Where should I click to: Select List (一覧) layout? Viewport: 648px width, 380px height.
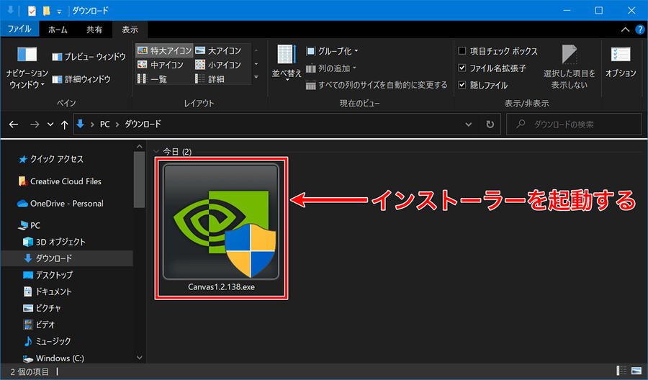pos(152,79)
